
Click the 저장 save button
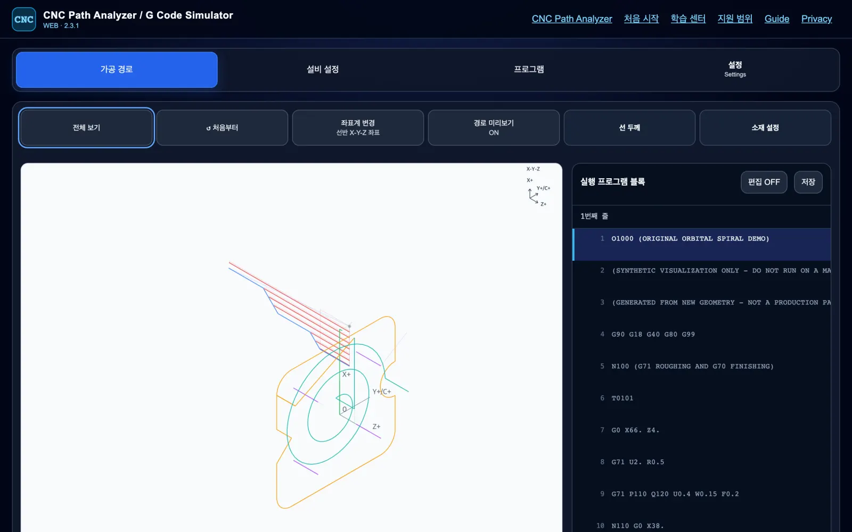click(x=808, y=182)
